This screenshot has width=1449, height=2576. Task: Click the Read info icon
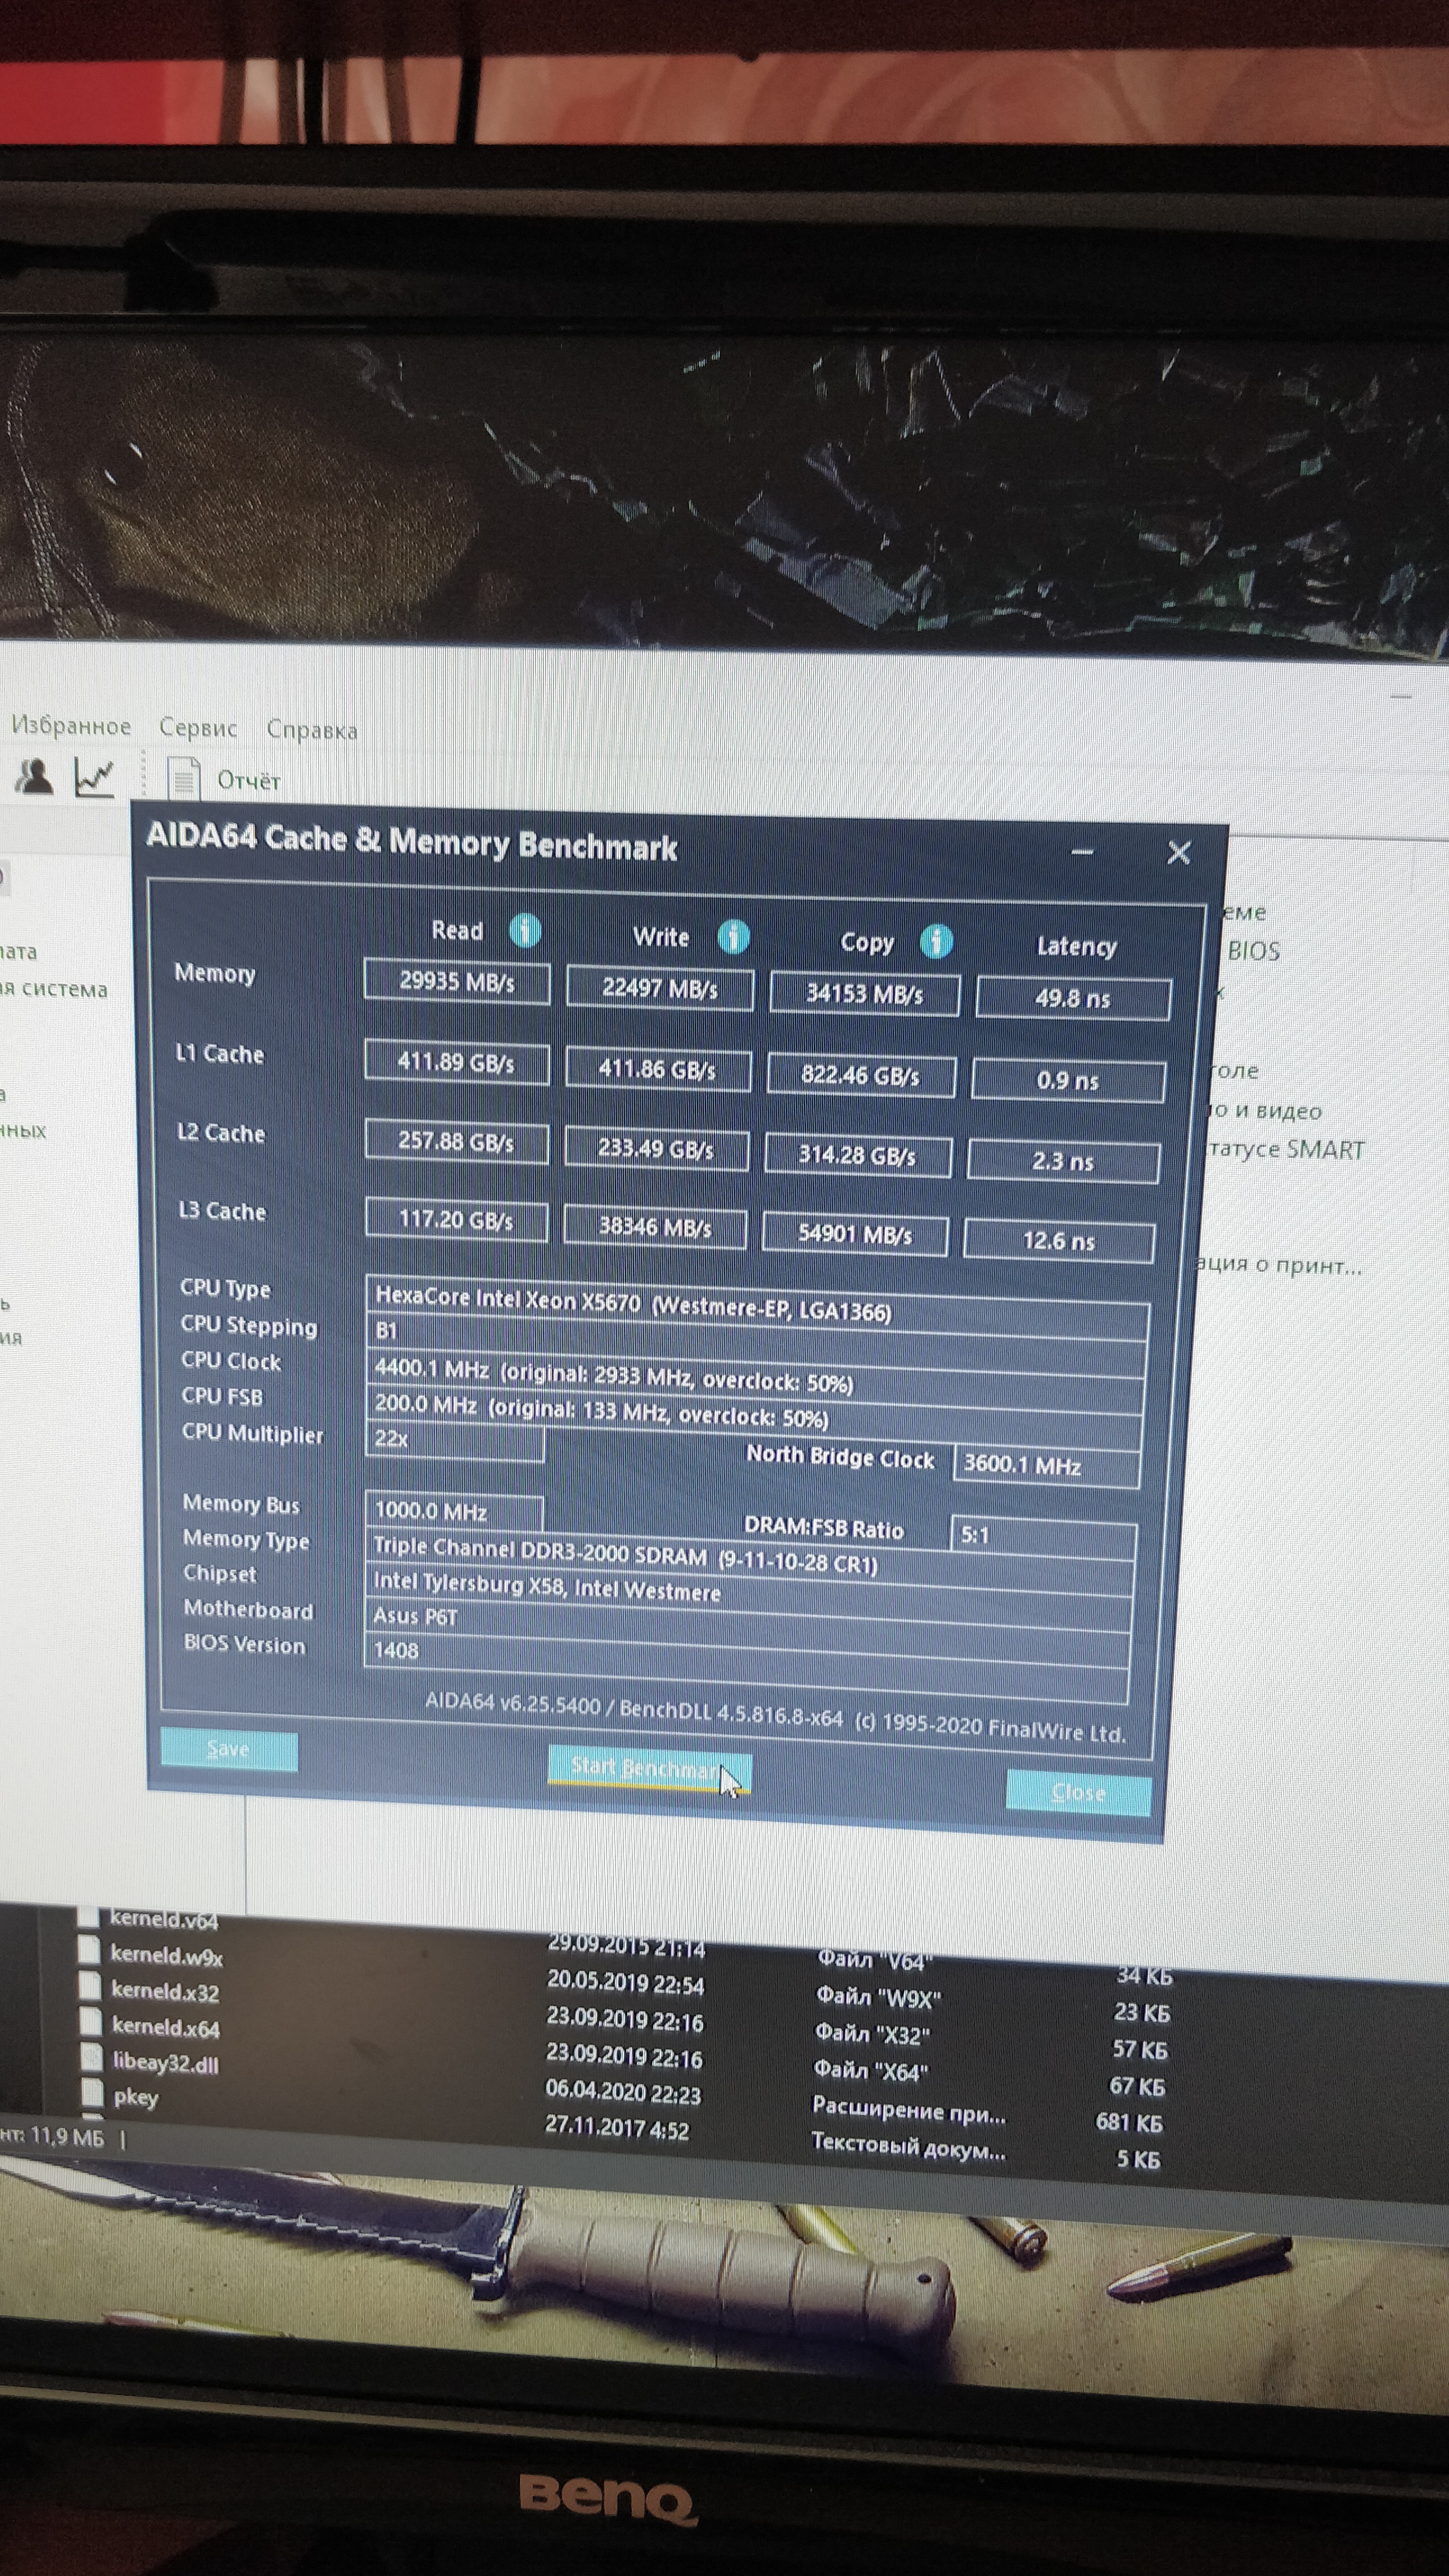525,930
